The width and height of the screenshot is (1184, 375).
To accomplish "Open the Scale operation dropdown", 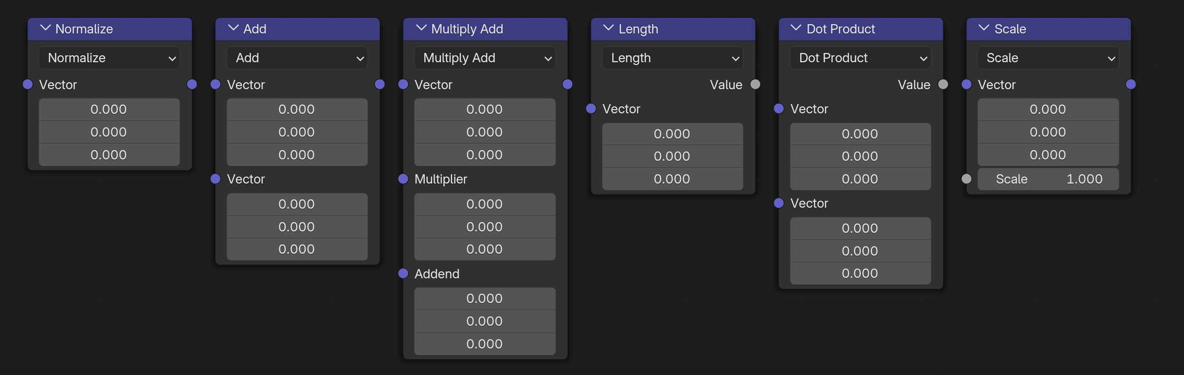I will pyautogui.click(x=1048, y=58).
